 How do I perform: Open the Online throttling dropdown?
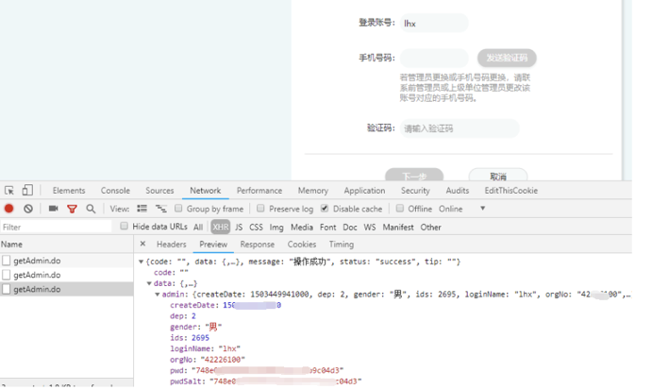482,209
